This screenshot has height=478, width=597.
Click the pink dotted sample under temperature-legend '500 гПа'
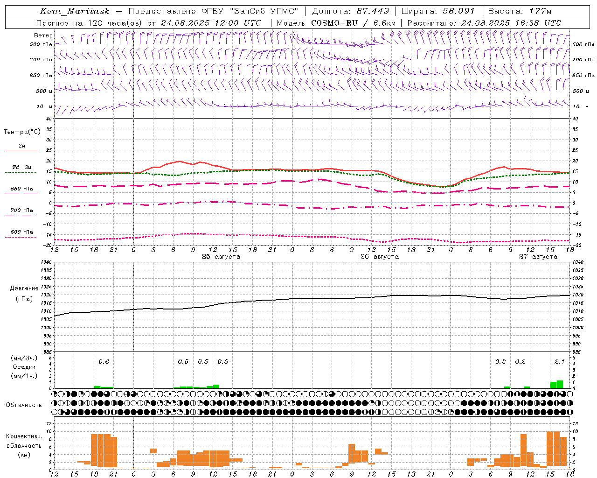(21, 237)
